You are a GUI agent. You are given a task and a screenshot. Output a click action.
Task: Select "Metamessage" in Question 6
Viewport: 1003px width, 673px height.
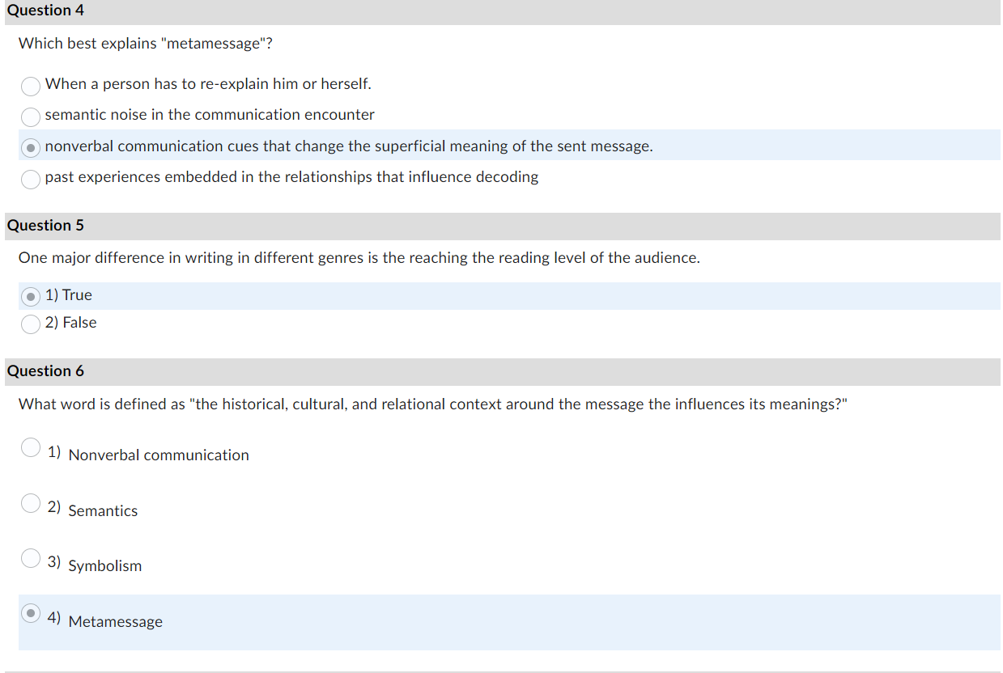pyautogui.click(x=31, y=613)
